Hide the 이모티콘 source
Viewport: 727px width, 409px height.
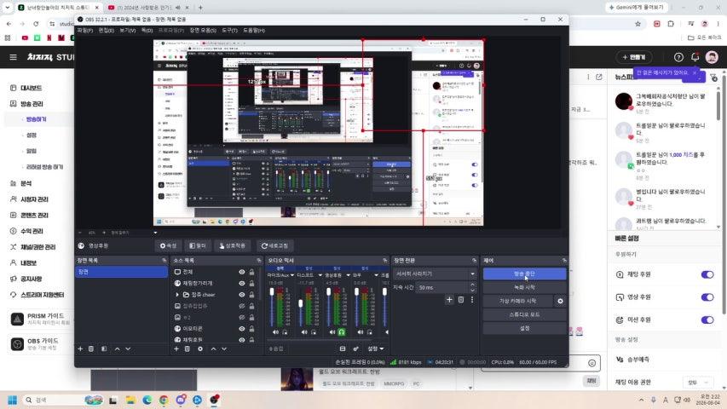[242, 329]
